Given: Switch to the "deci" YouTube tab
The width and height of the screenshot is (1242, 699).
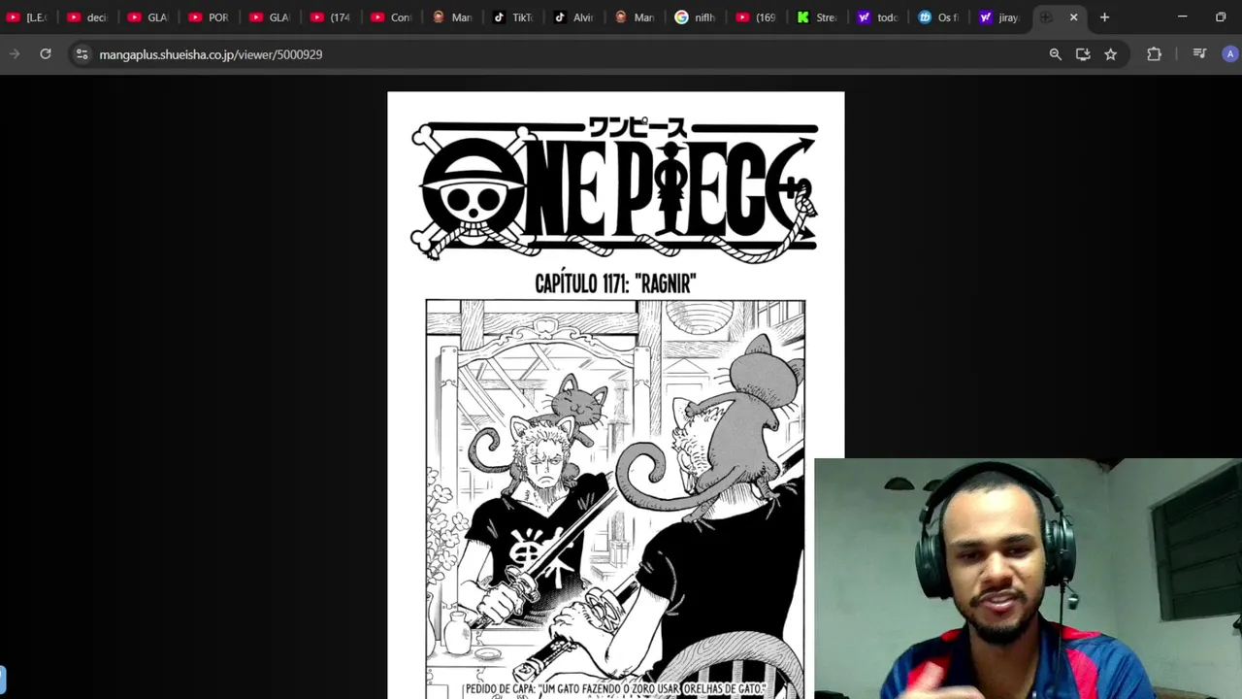Looking at the screenshot, I should coord(87,17).
